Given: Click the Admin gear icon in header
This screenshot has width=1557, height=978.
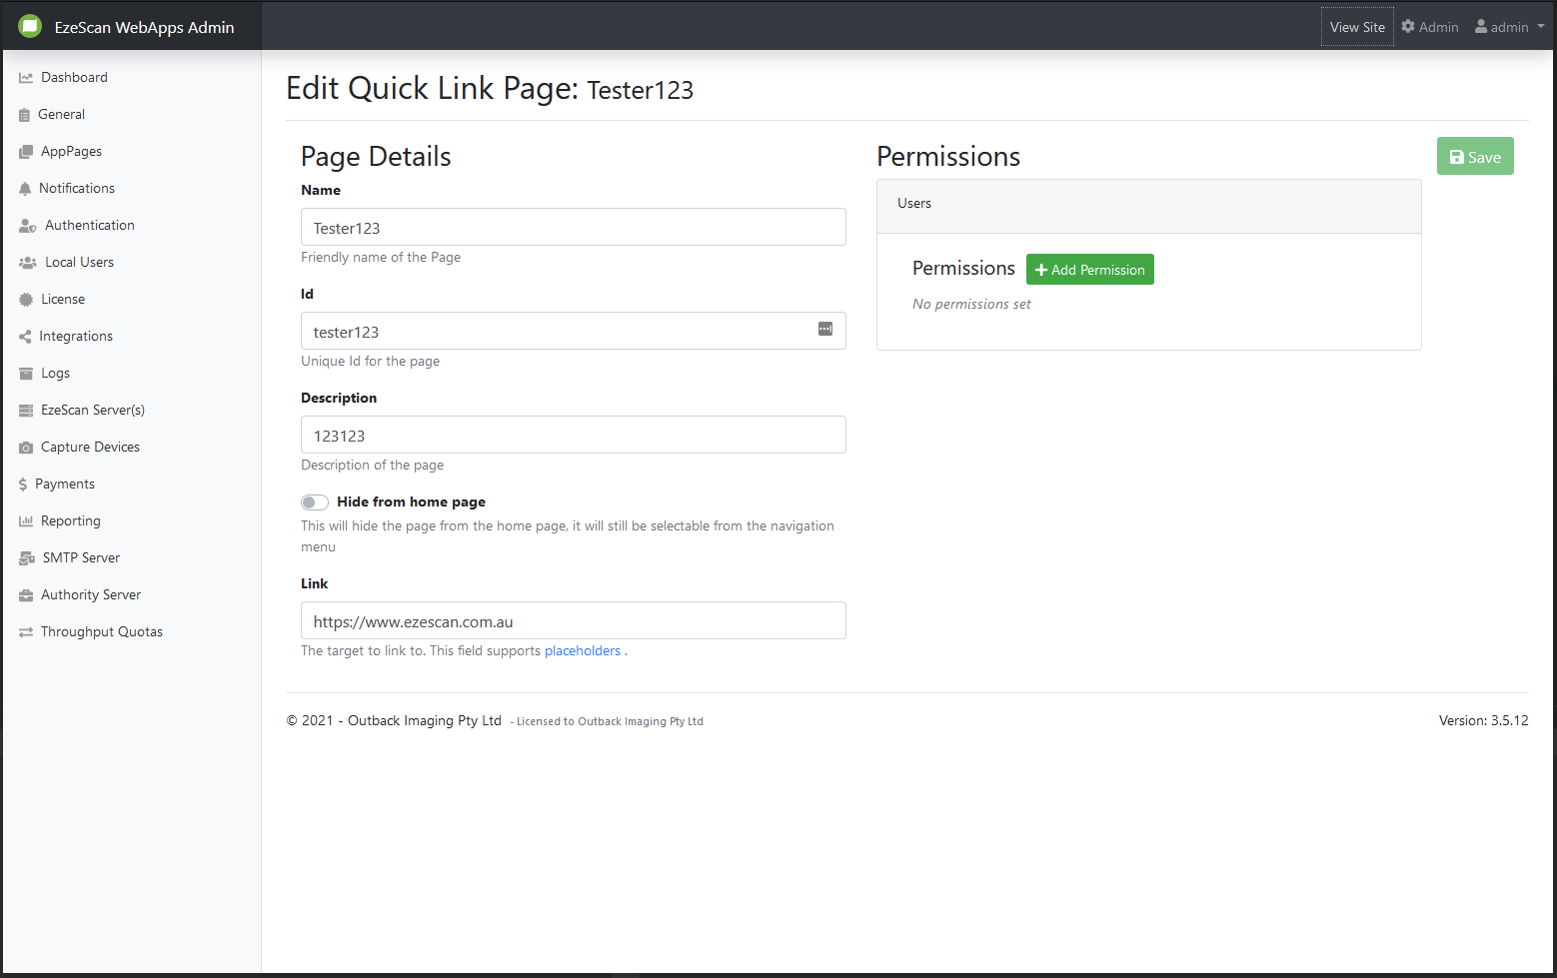Looking at the screenshot, I should coord(1408,27).
